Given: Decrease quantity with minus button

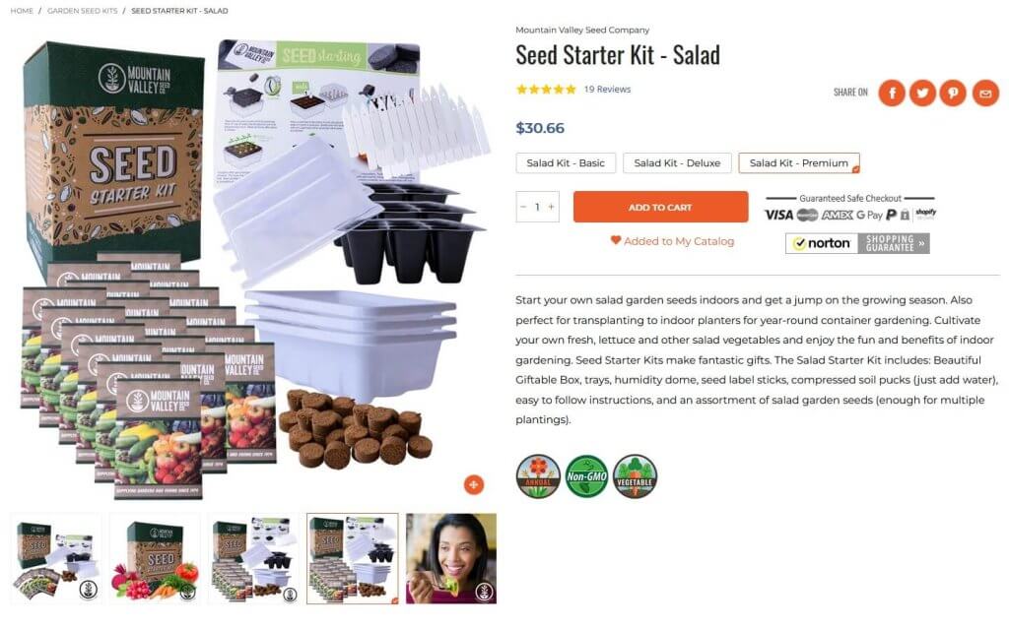Looking at the screenshot, I should coord(523,207).
